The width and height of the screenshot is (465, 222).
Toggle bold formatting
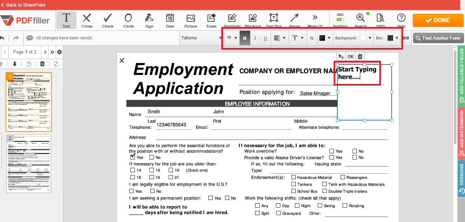point(245,38)
